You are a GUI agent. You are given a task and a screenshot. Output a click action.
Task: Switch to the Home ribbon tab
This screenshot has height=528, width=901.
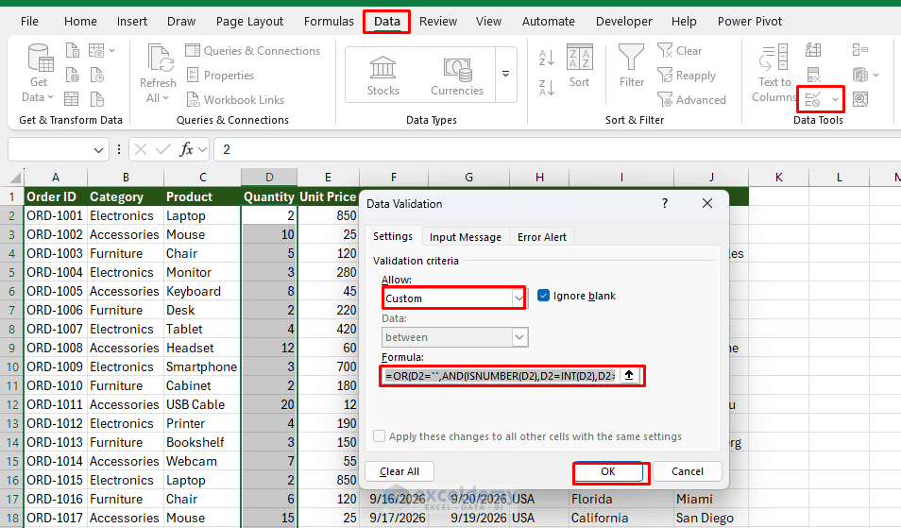tap(80, 22)
